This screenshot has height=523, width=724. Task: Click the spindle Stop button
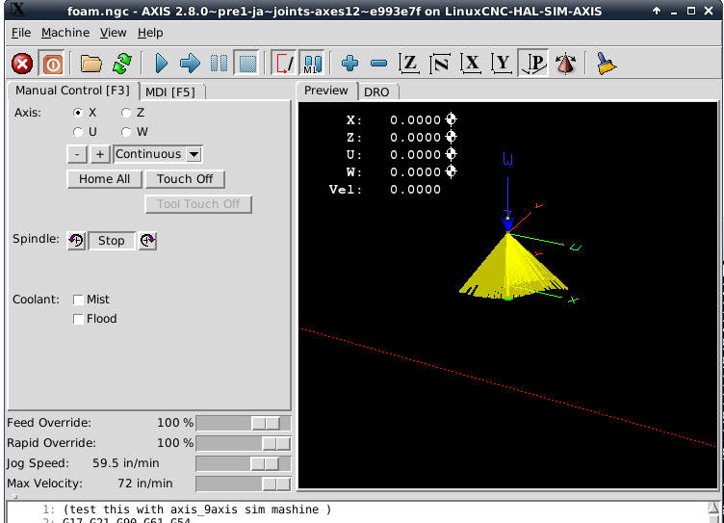pos(112,241)
